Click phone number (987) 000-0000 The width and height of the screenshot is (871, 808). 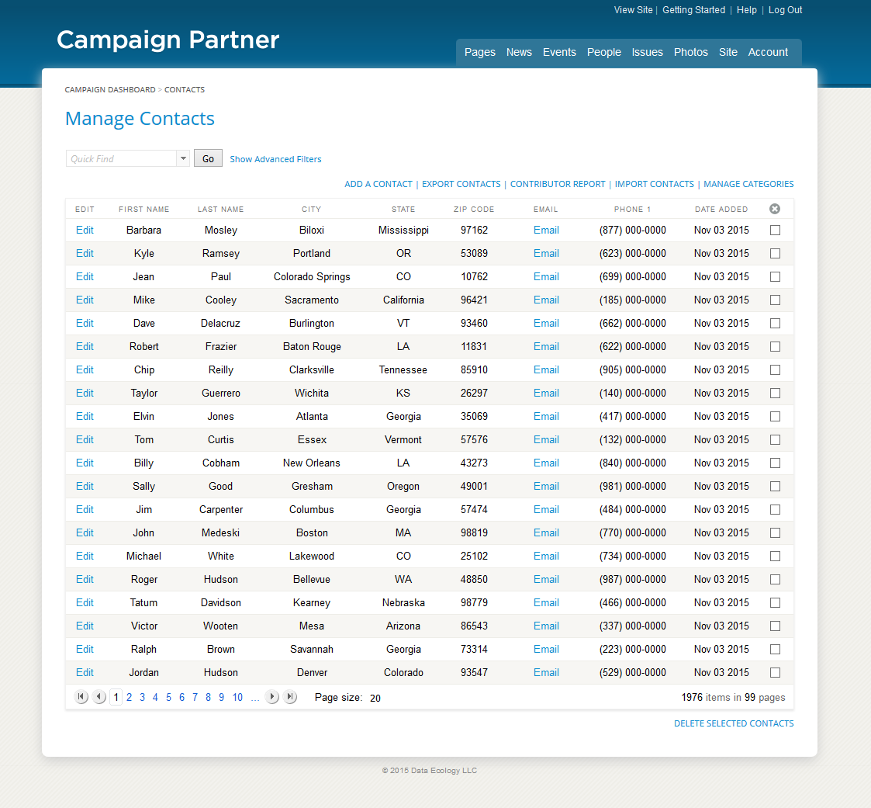633,580
